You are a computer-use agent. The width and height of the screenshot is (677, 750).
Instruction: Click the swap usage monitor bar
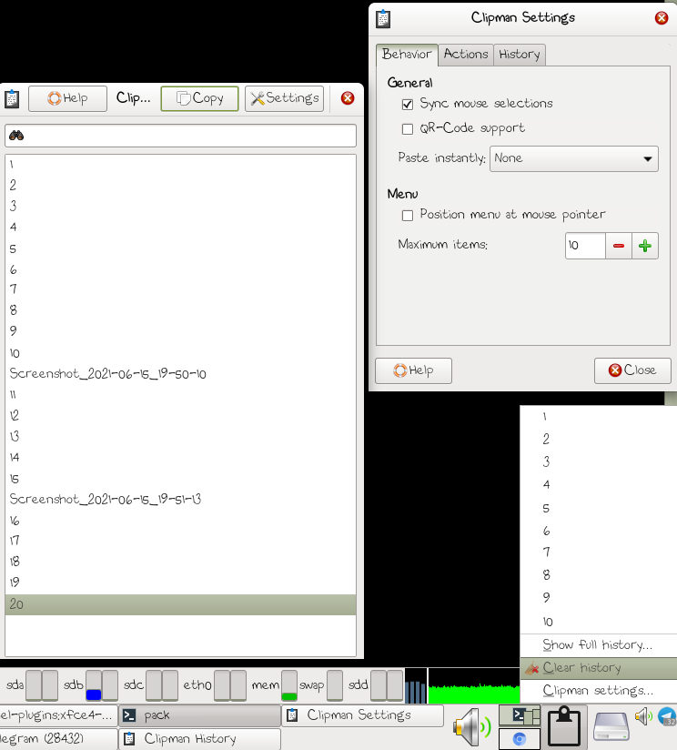tap(335, 685)
